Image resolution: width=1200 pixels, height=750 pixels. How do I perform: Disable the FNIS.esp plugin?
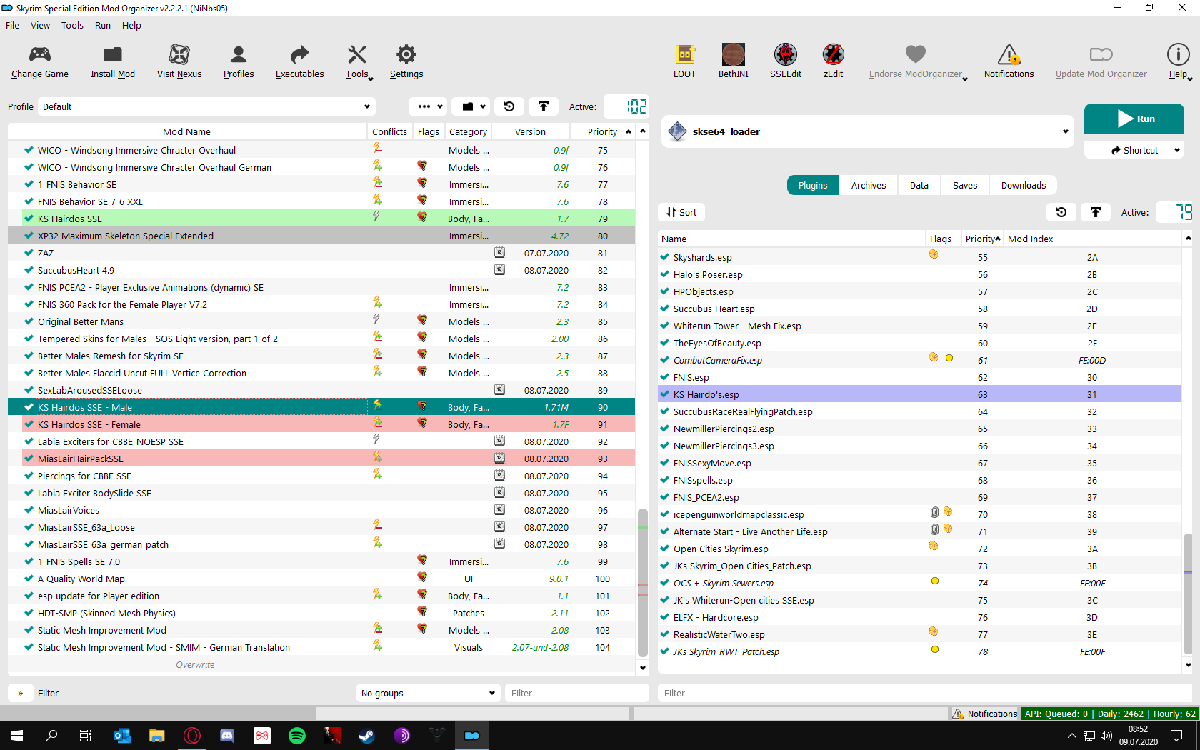click(x=664, y=377)
